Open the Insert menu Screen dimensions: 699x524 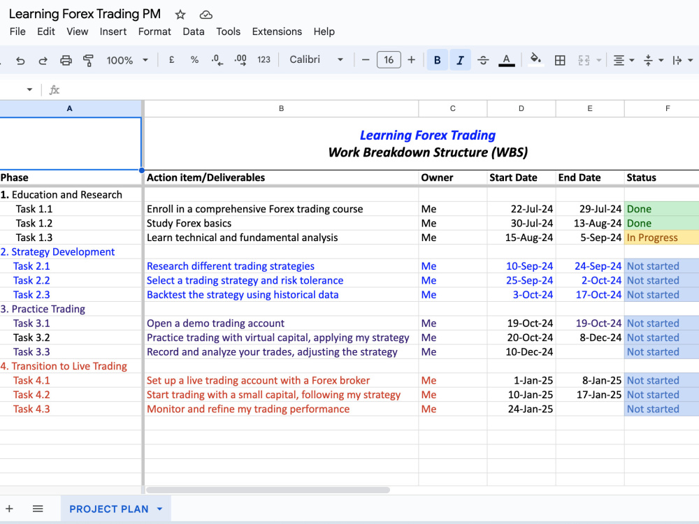click(113, 31)
